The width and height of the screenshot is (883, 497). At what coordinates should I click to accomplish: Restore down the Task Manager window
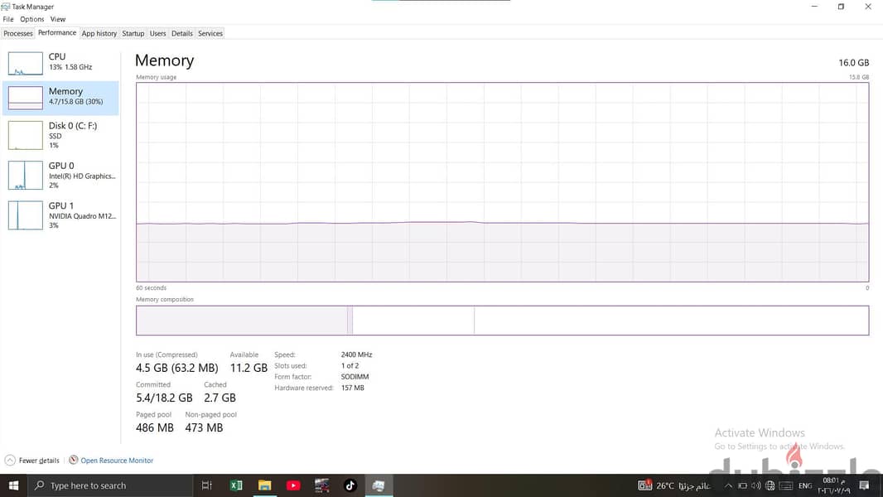(x=841, y=7)
